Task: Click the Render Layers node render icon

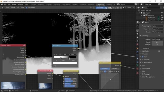Action: click(24, 45)
